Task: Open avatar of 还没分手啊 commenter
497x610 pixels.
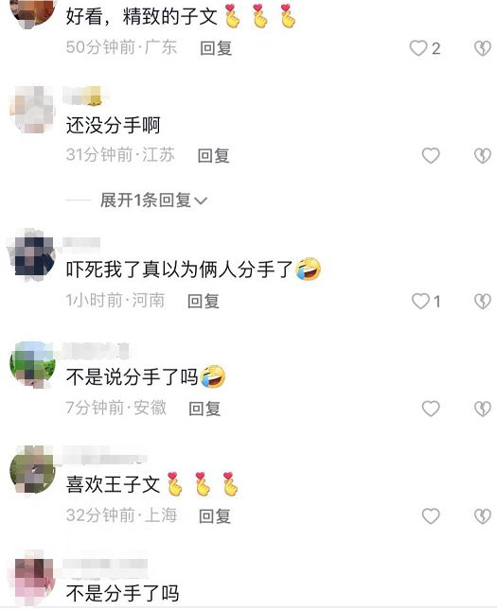Action: (32, 110)
